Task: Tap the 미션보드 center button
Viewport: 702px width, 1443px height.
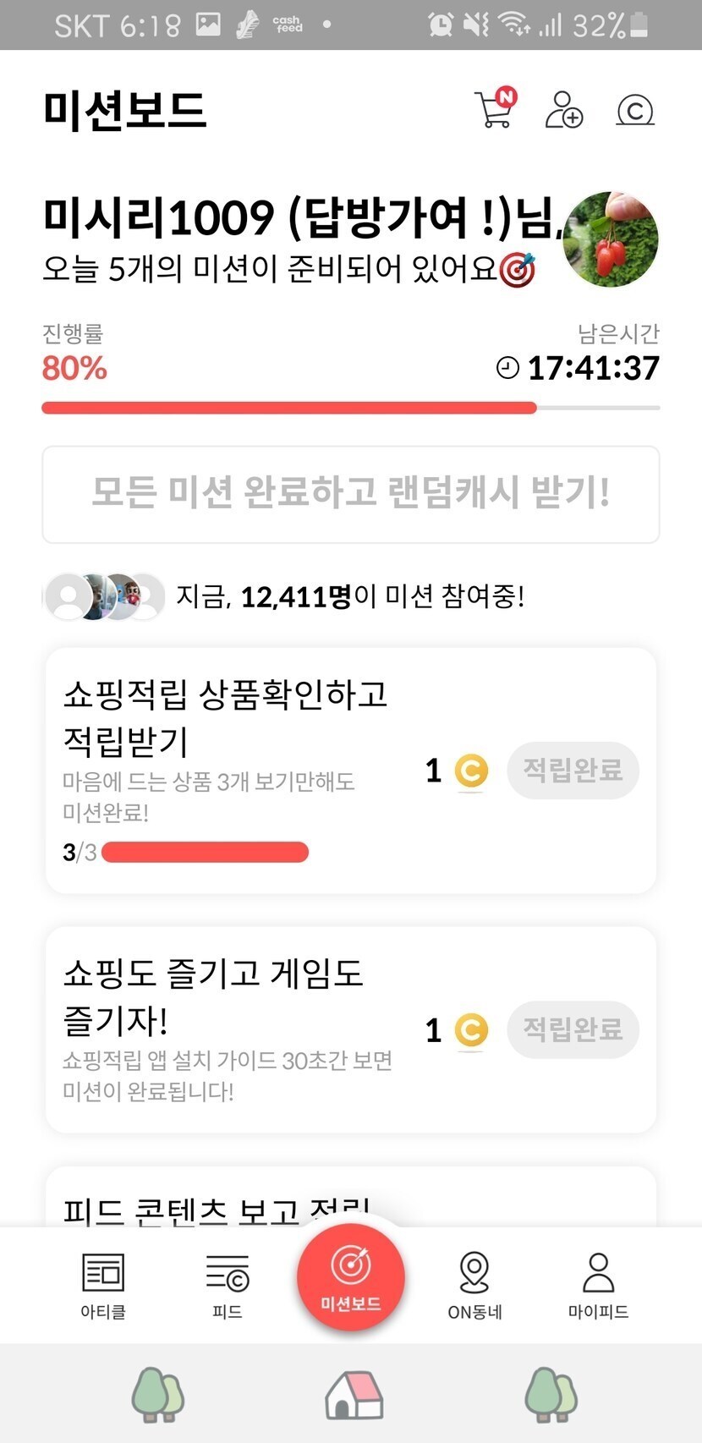Action: coord(350,1277)
